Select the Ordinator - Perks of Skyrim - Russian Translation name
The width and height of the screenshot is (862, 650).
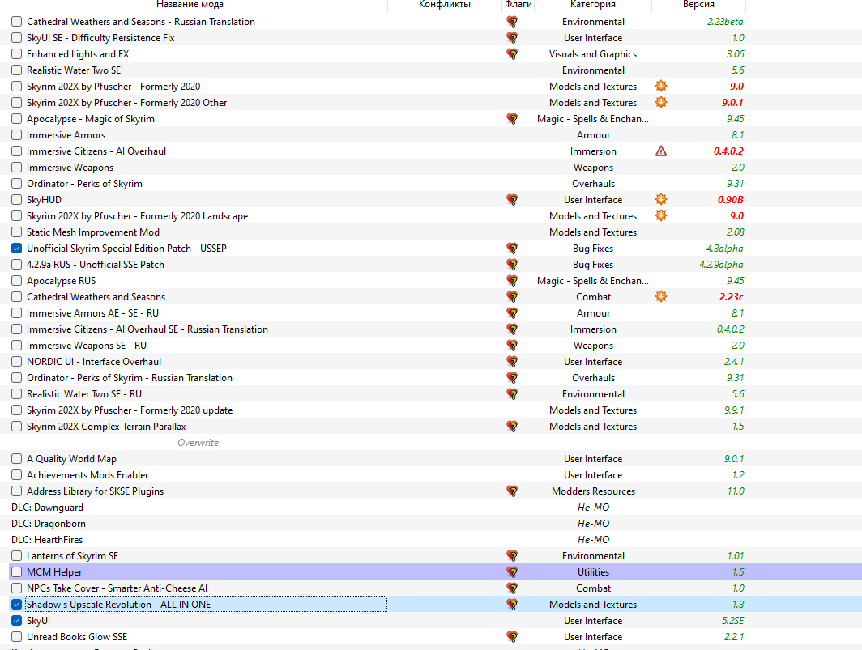[x=129, y=378]
